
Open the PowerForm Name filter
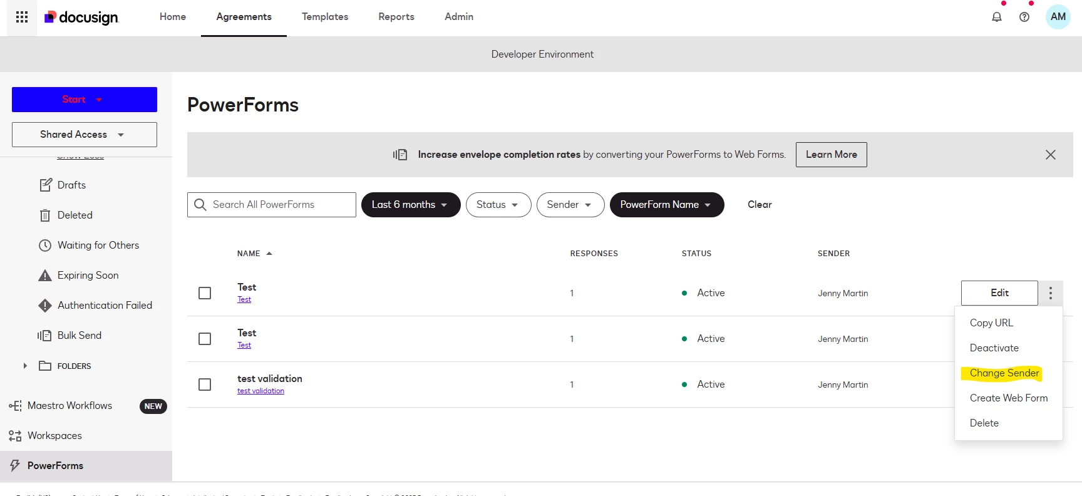(667, 205)
